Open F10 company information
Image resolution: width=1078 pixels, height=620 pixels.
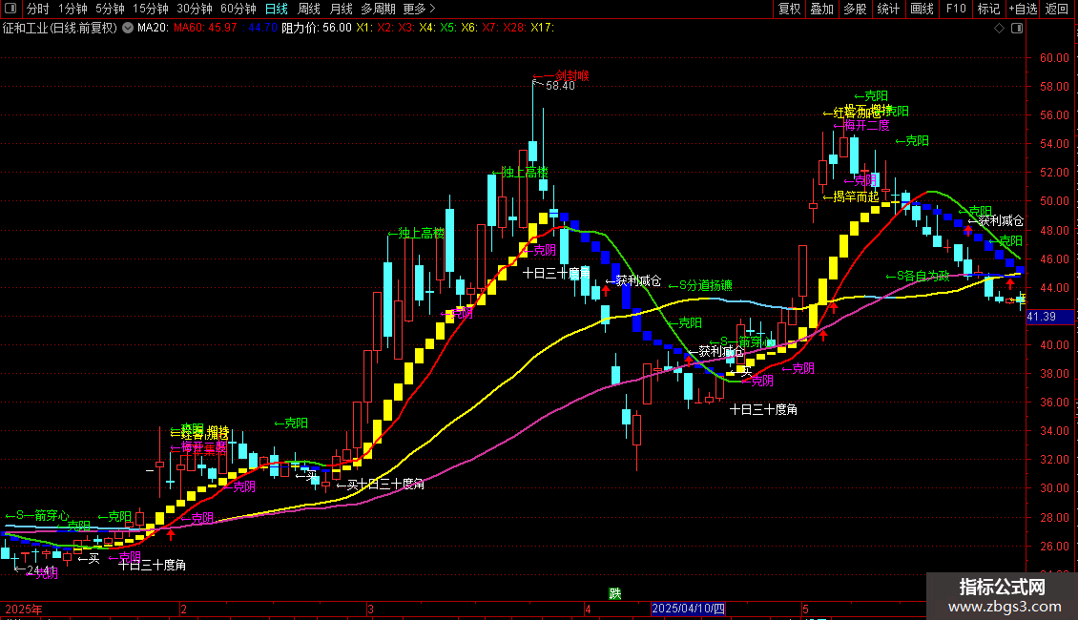point(956,9)
